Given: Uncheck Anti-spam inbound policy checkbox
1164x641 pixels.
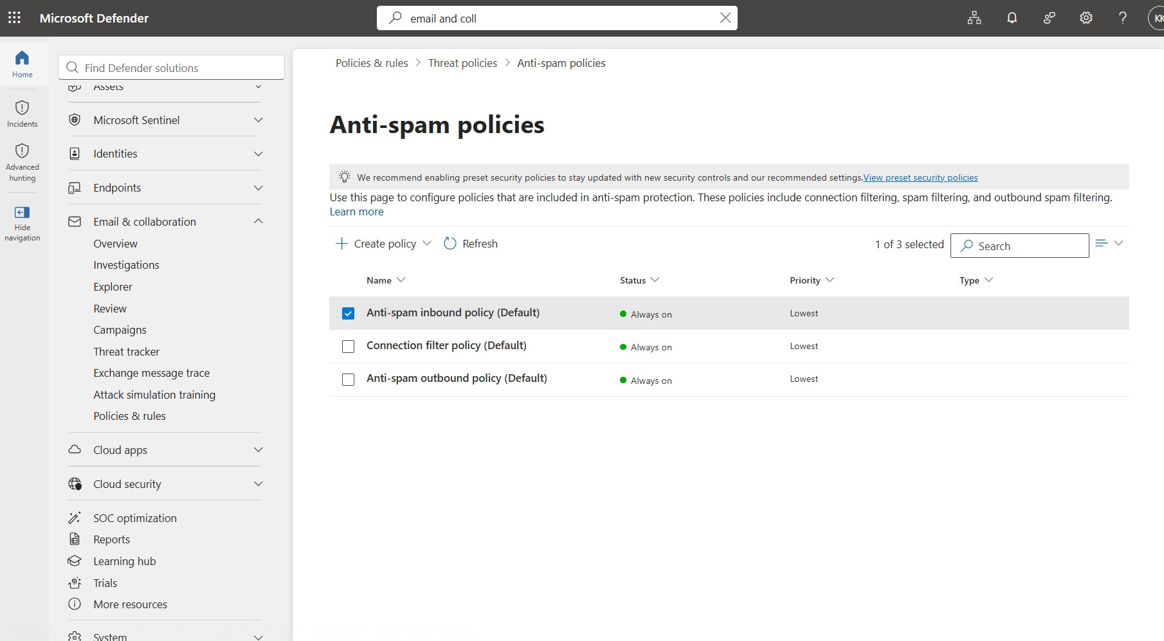Looking at the screenshot, I should (x=348, y=313).
